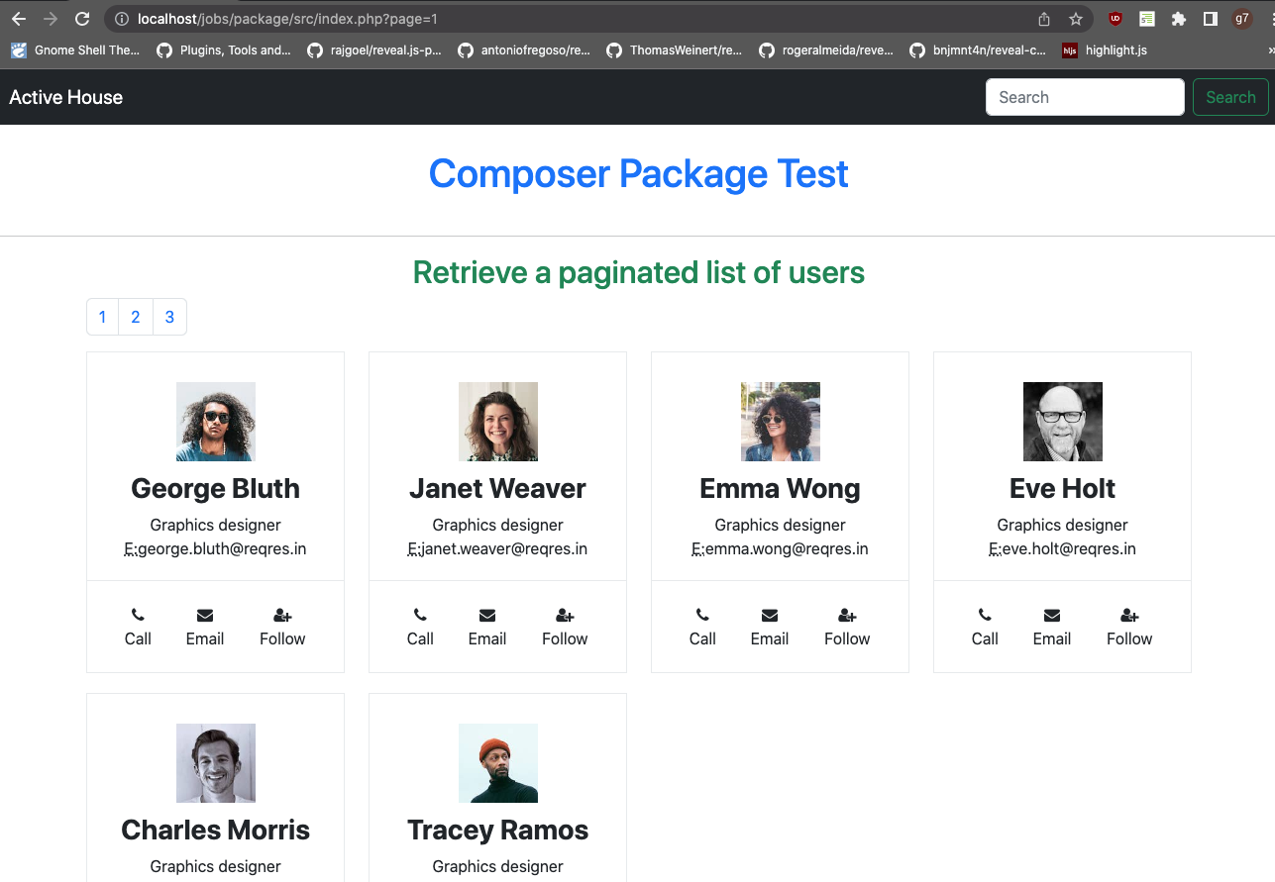Open the uBlock Origin extension icon
This screenshot has height=882, width=1275.
point(1116,19)
